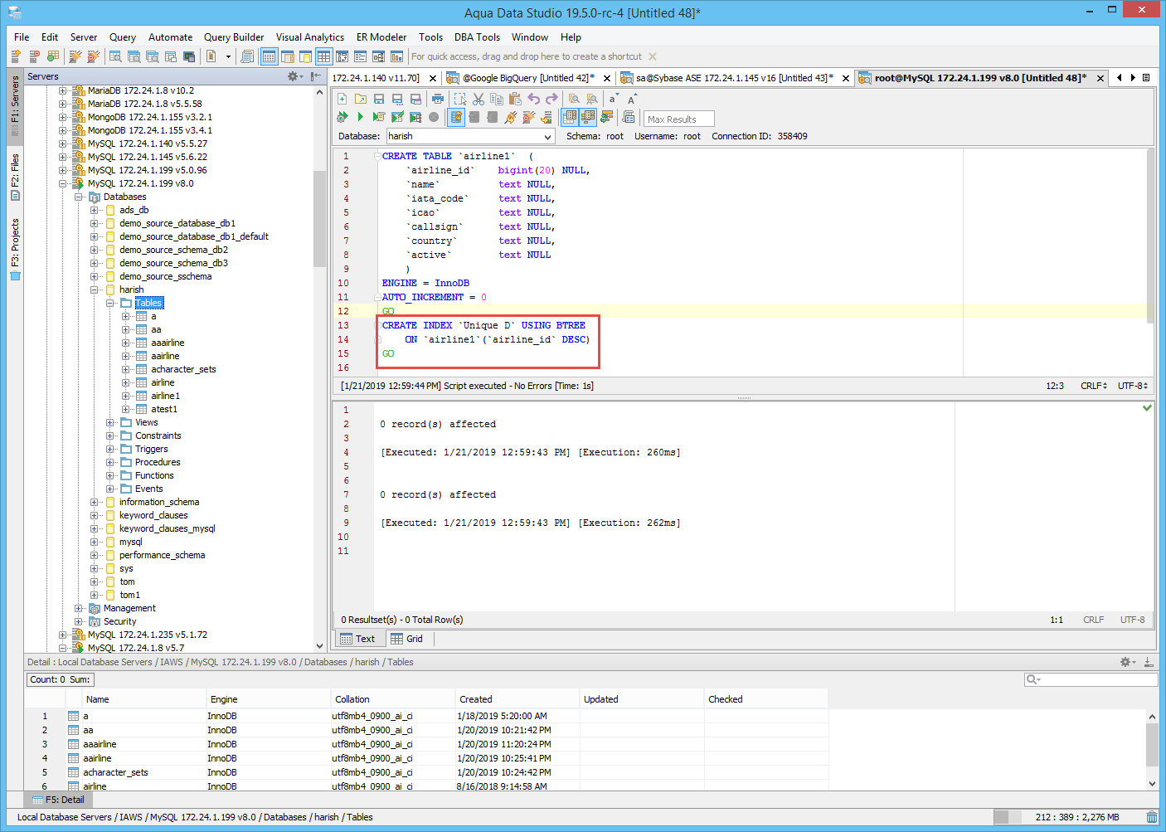The image size is (1166, 832).
Task: Open the DBA Tools menu
Action: pos(477,37)
